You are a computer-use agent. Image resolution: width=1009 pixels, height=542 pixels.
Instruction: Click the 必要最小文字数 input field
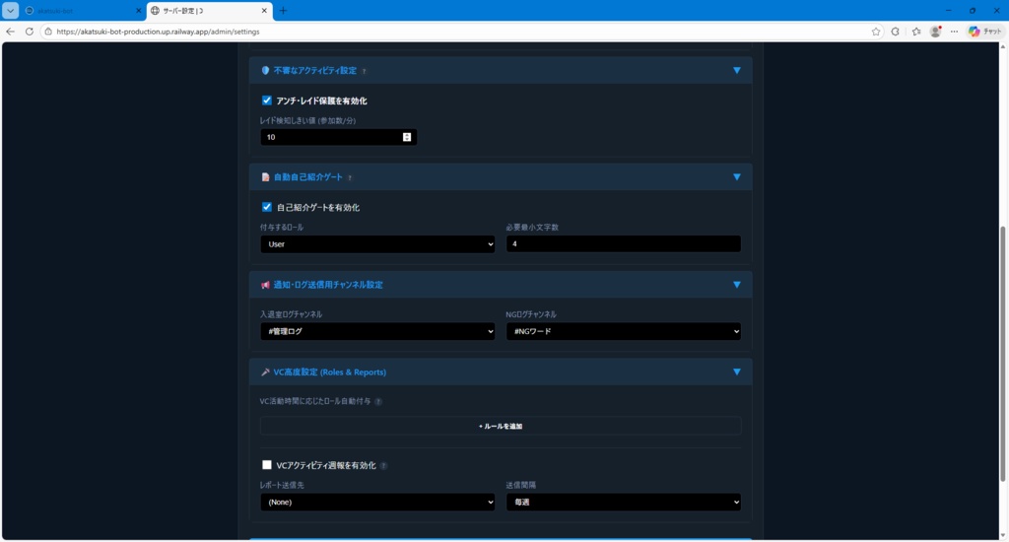pos(624,244)
